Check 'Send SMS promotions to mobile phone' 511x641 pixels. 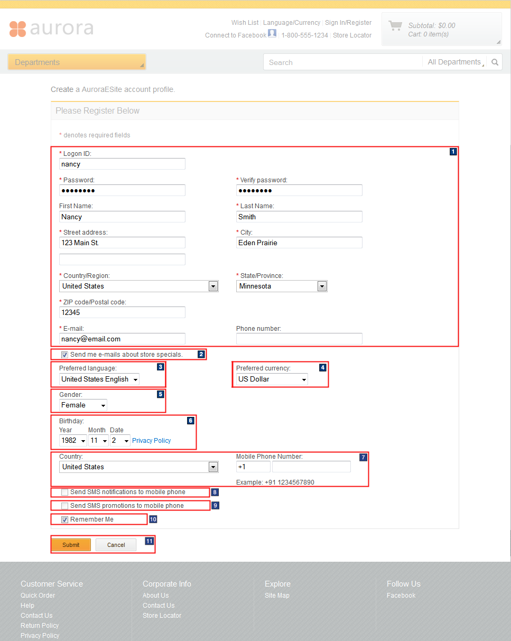pyautogui.click(x=64, y=505)
